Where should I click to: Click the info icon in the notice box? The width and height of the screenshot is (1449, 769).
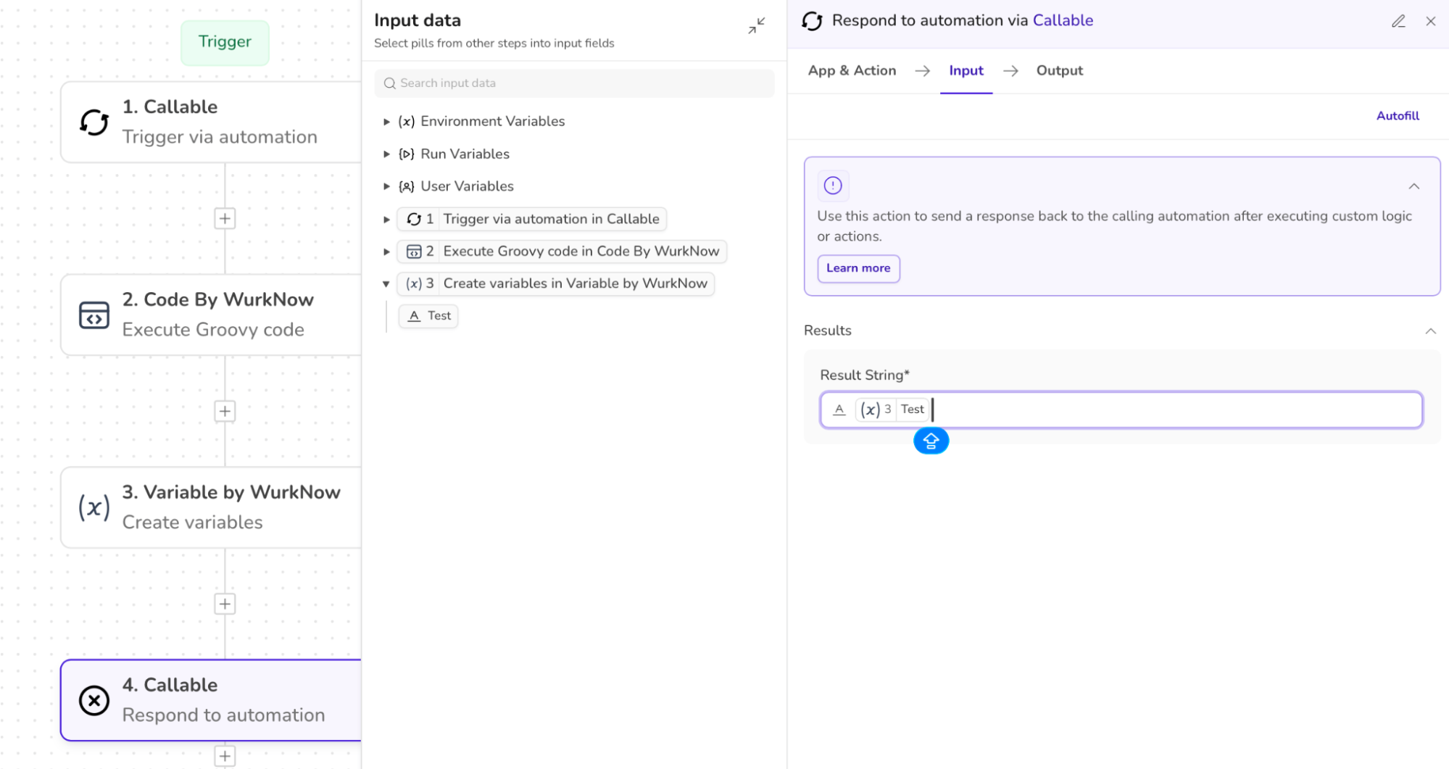tap(833, 186)
